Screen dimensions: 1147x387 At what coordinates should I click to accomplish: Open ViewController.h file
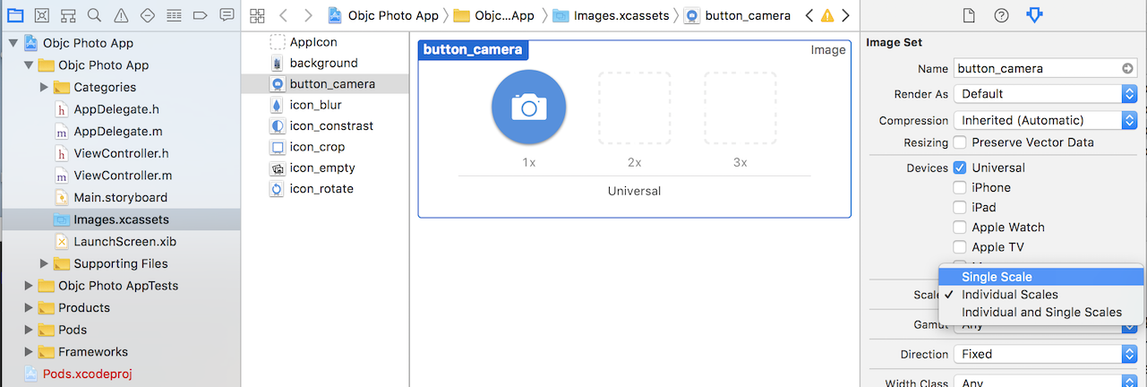[x=120, y=153]
